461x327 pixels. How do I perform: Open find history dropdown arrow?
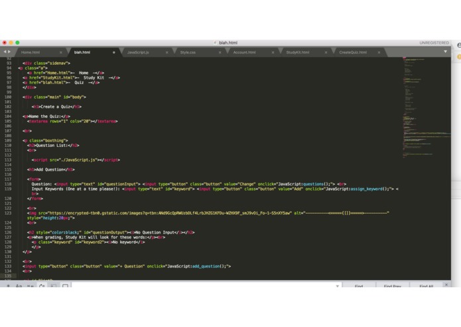pos(337,286)
